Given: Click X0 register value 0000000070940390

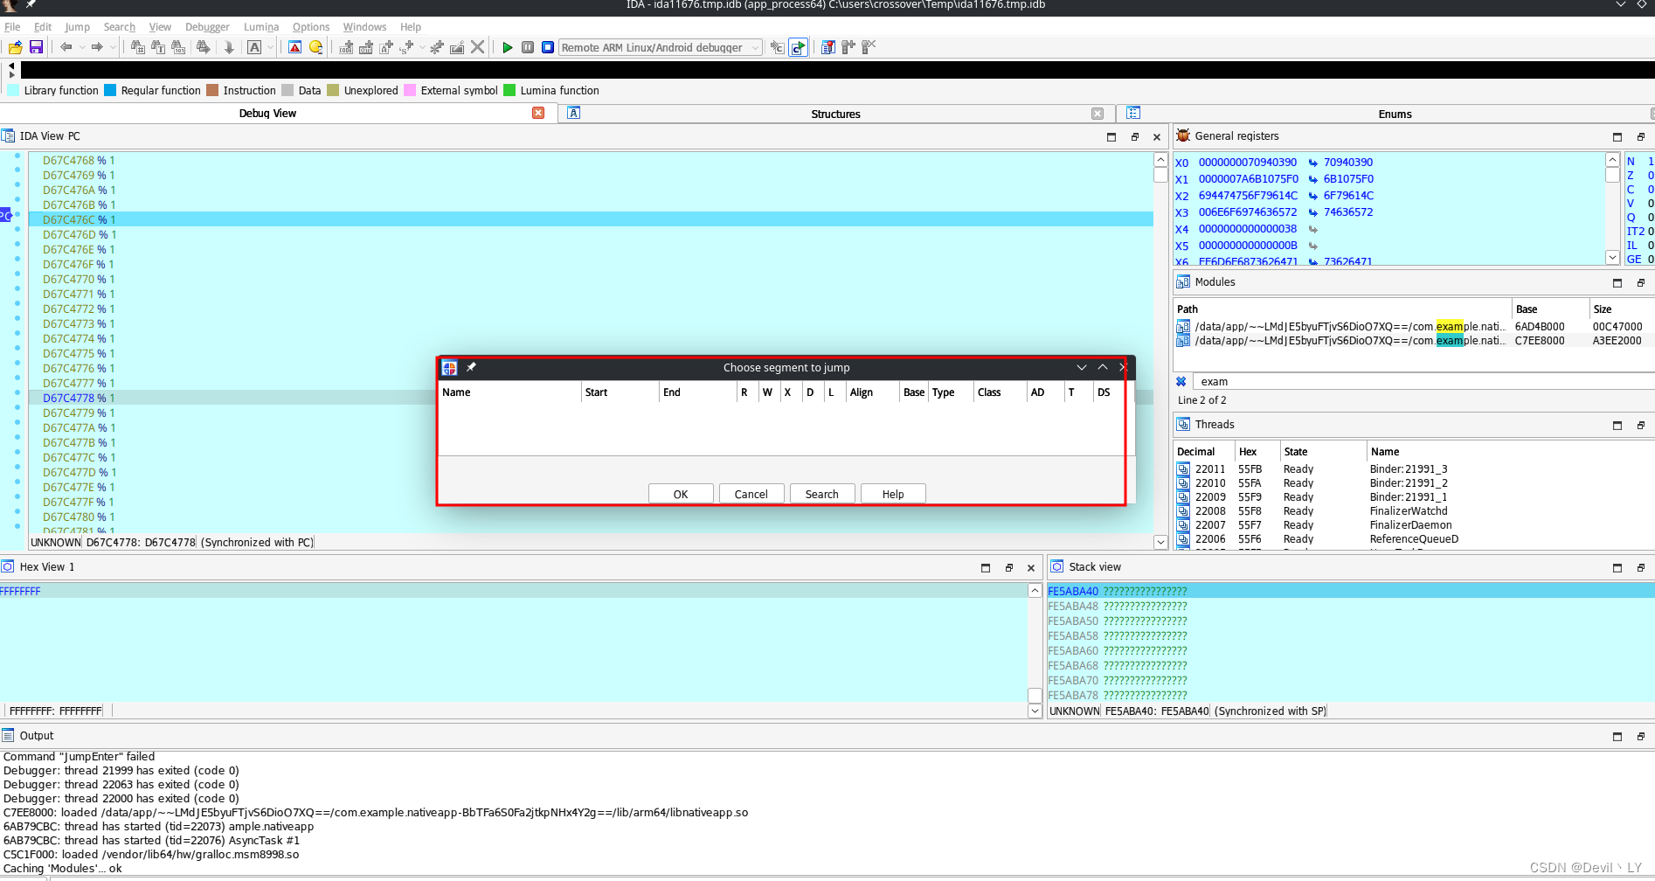Looking at the screenshot, I should [x=1248, y=163].
